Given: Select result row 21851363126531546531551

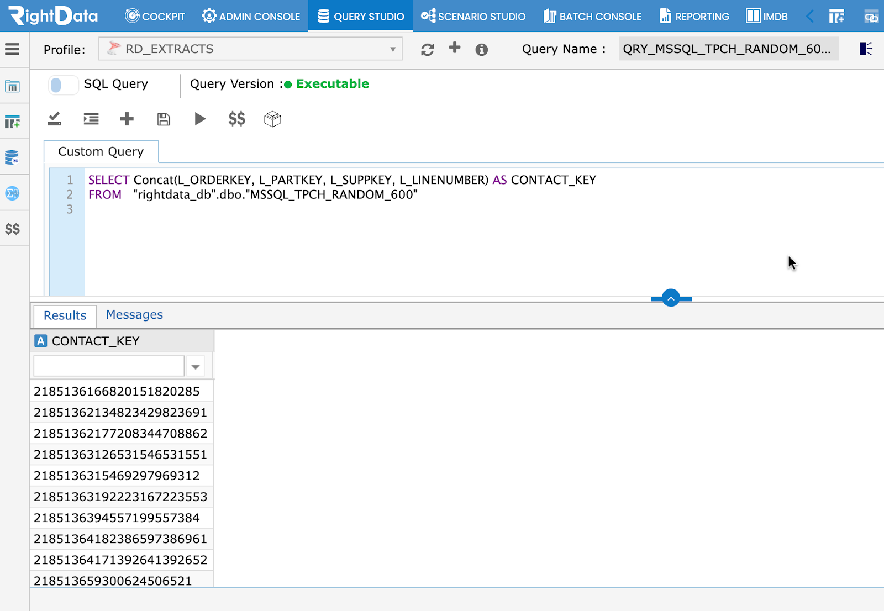Looking at the screenshot, I should click(x=122, y=454).
